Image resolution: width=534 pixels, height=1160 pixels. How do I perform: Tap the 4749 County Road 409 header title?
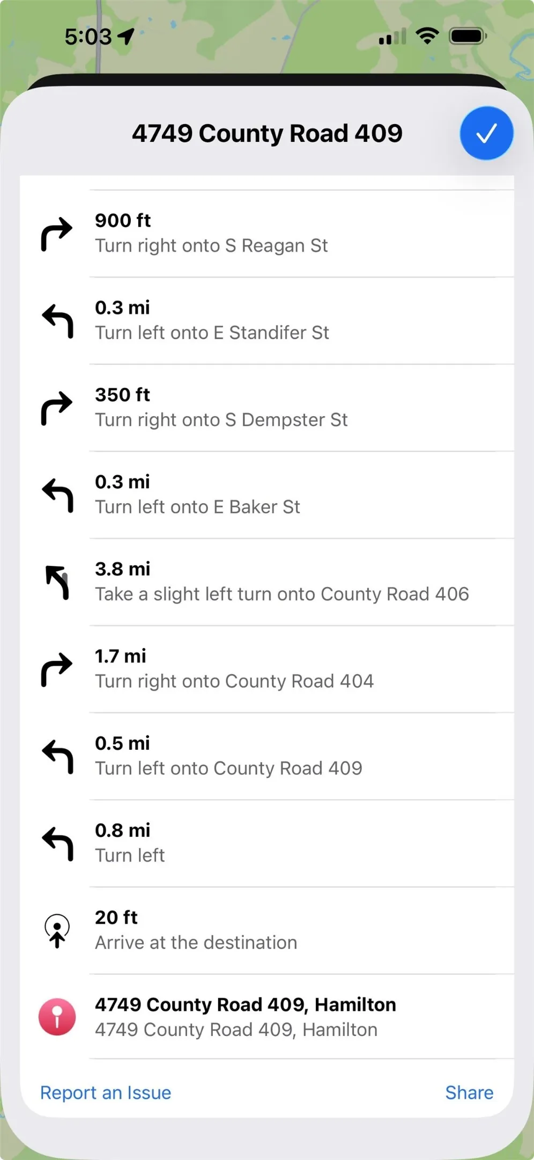pos(267,133)
